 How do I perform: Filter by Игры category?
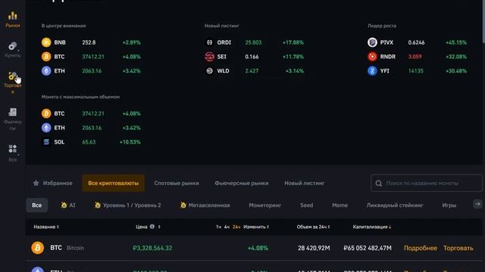[449, 205]
